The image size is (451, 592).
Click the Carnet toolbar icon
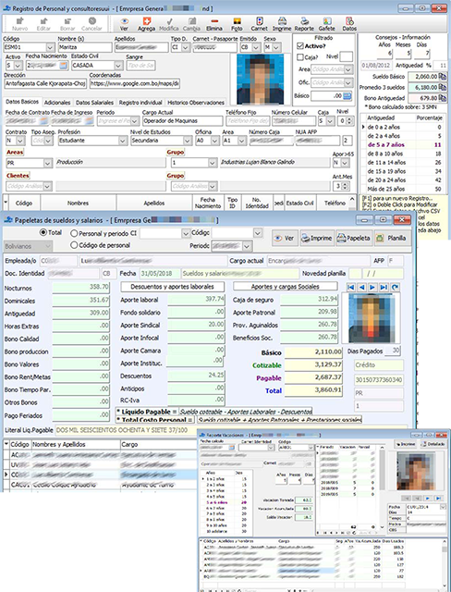pyautogui.click(x=260, y=21)
